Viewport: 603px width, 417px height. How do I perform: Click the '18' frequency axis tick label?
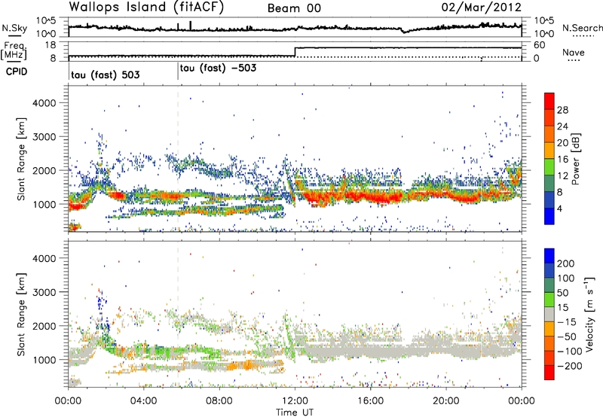point(51,45)
